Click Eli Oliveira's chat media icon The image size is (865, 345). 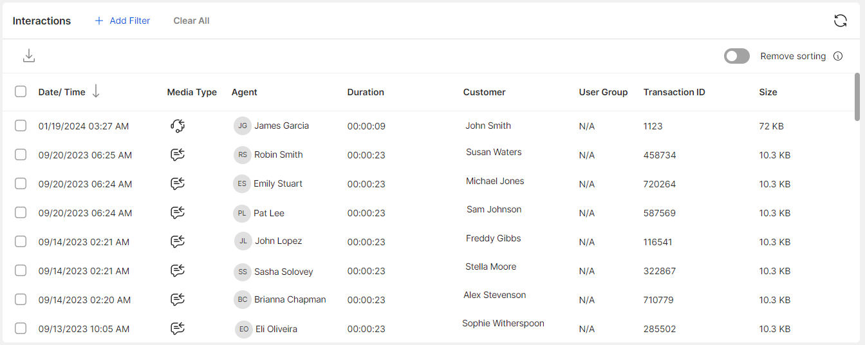click(178, 328)
